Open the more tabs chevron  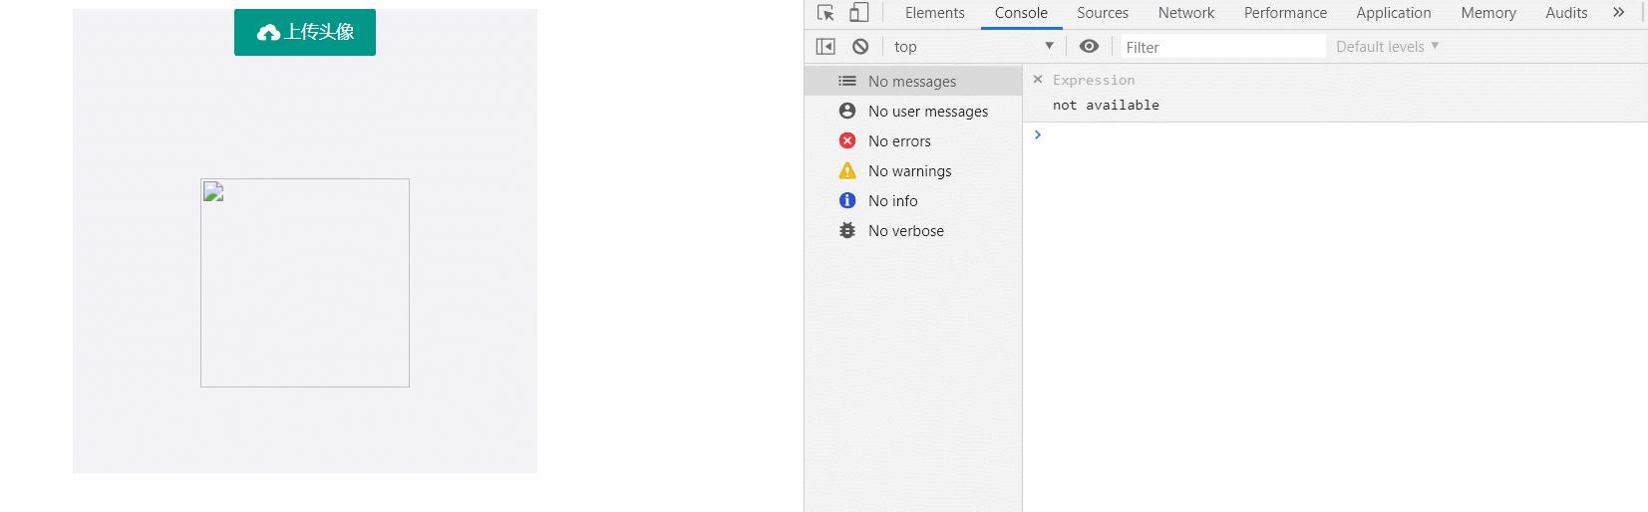(1618, 13)
